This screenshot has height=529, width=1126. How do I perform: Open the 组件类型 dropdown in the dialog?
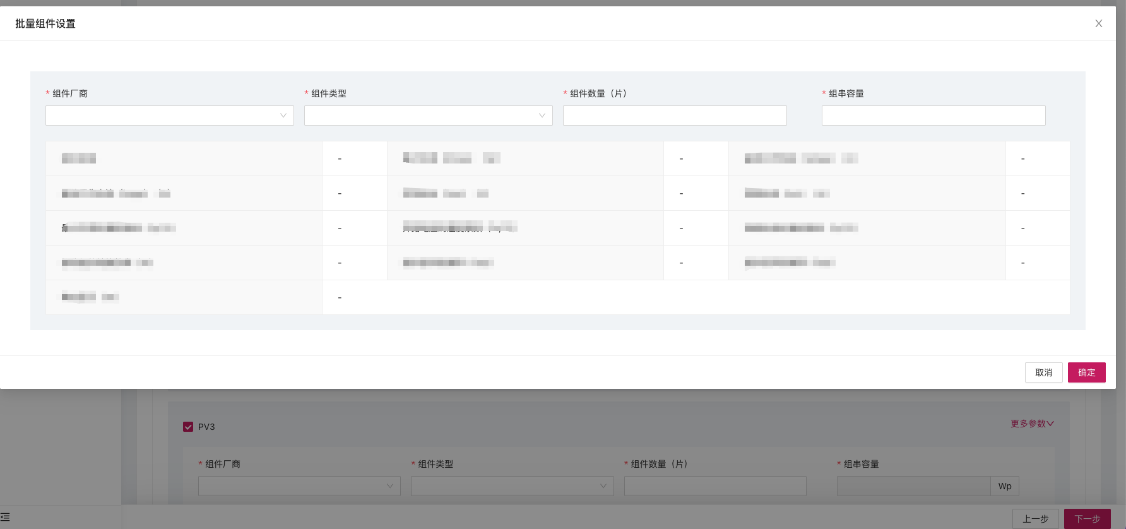[429, 116]
